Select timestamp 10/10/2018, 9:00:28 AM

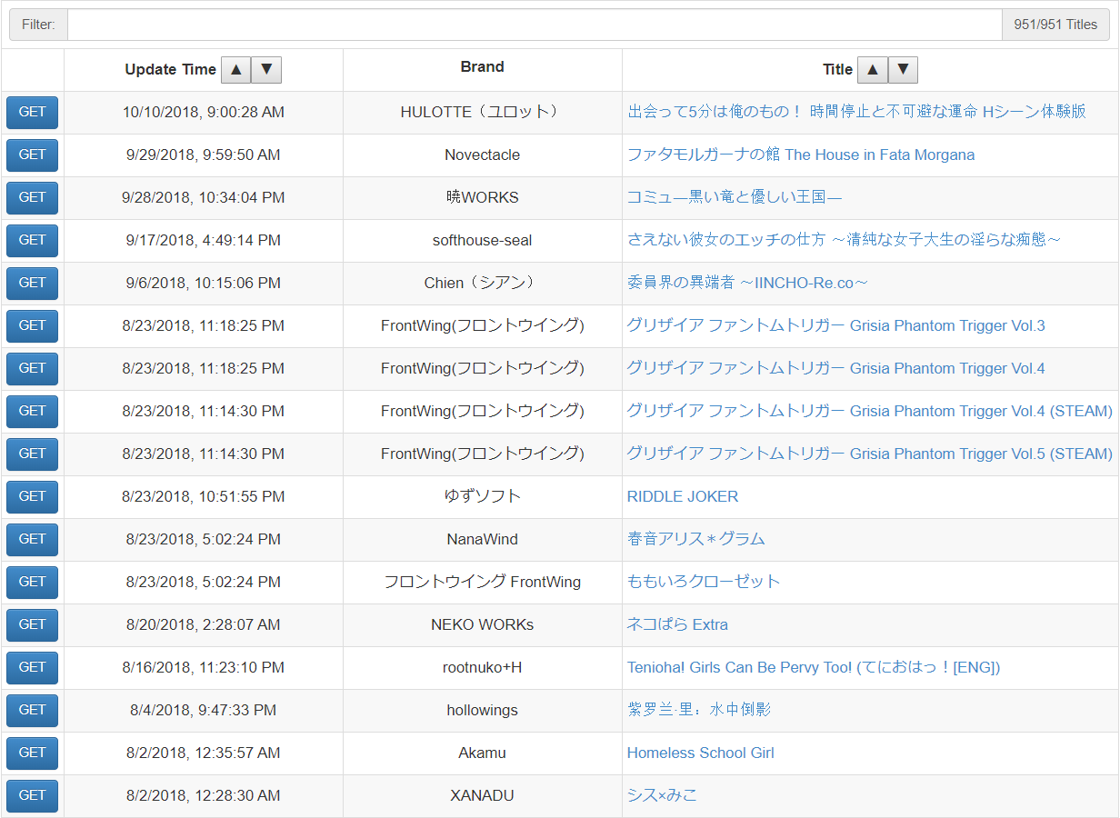click(204, 113)
